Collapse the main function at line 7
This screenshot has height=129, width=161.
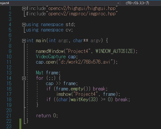pyautogui.click(x=24, y=41)
